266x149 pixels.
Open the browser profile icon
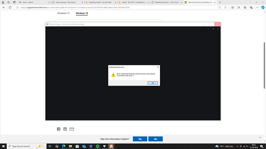(x=3, y=2)
